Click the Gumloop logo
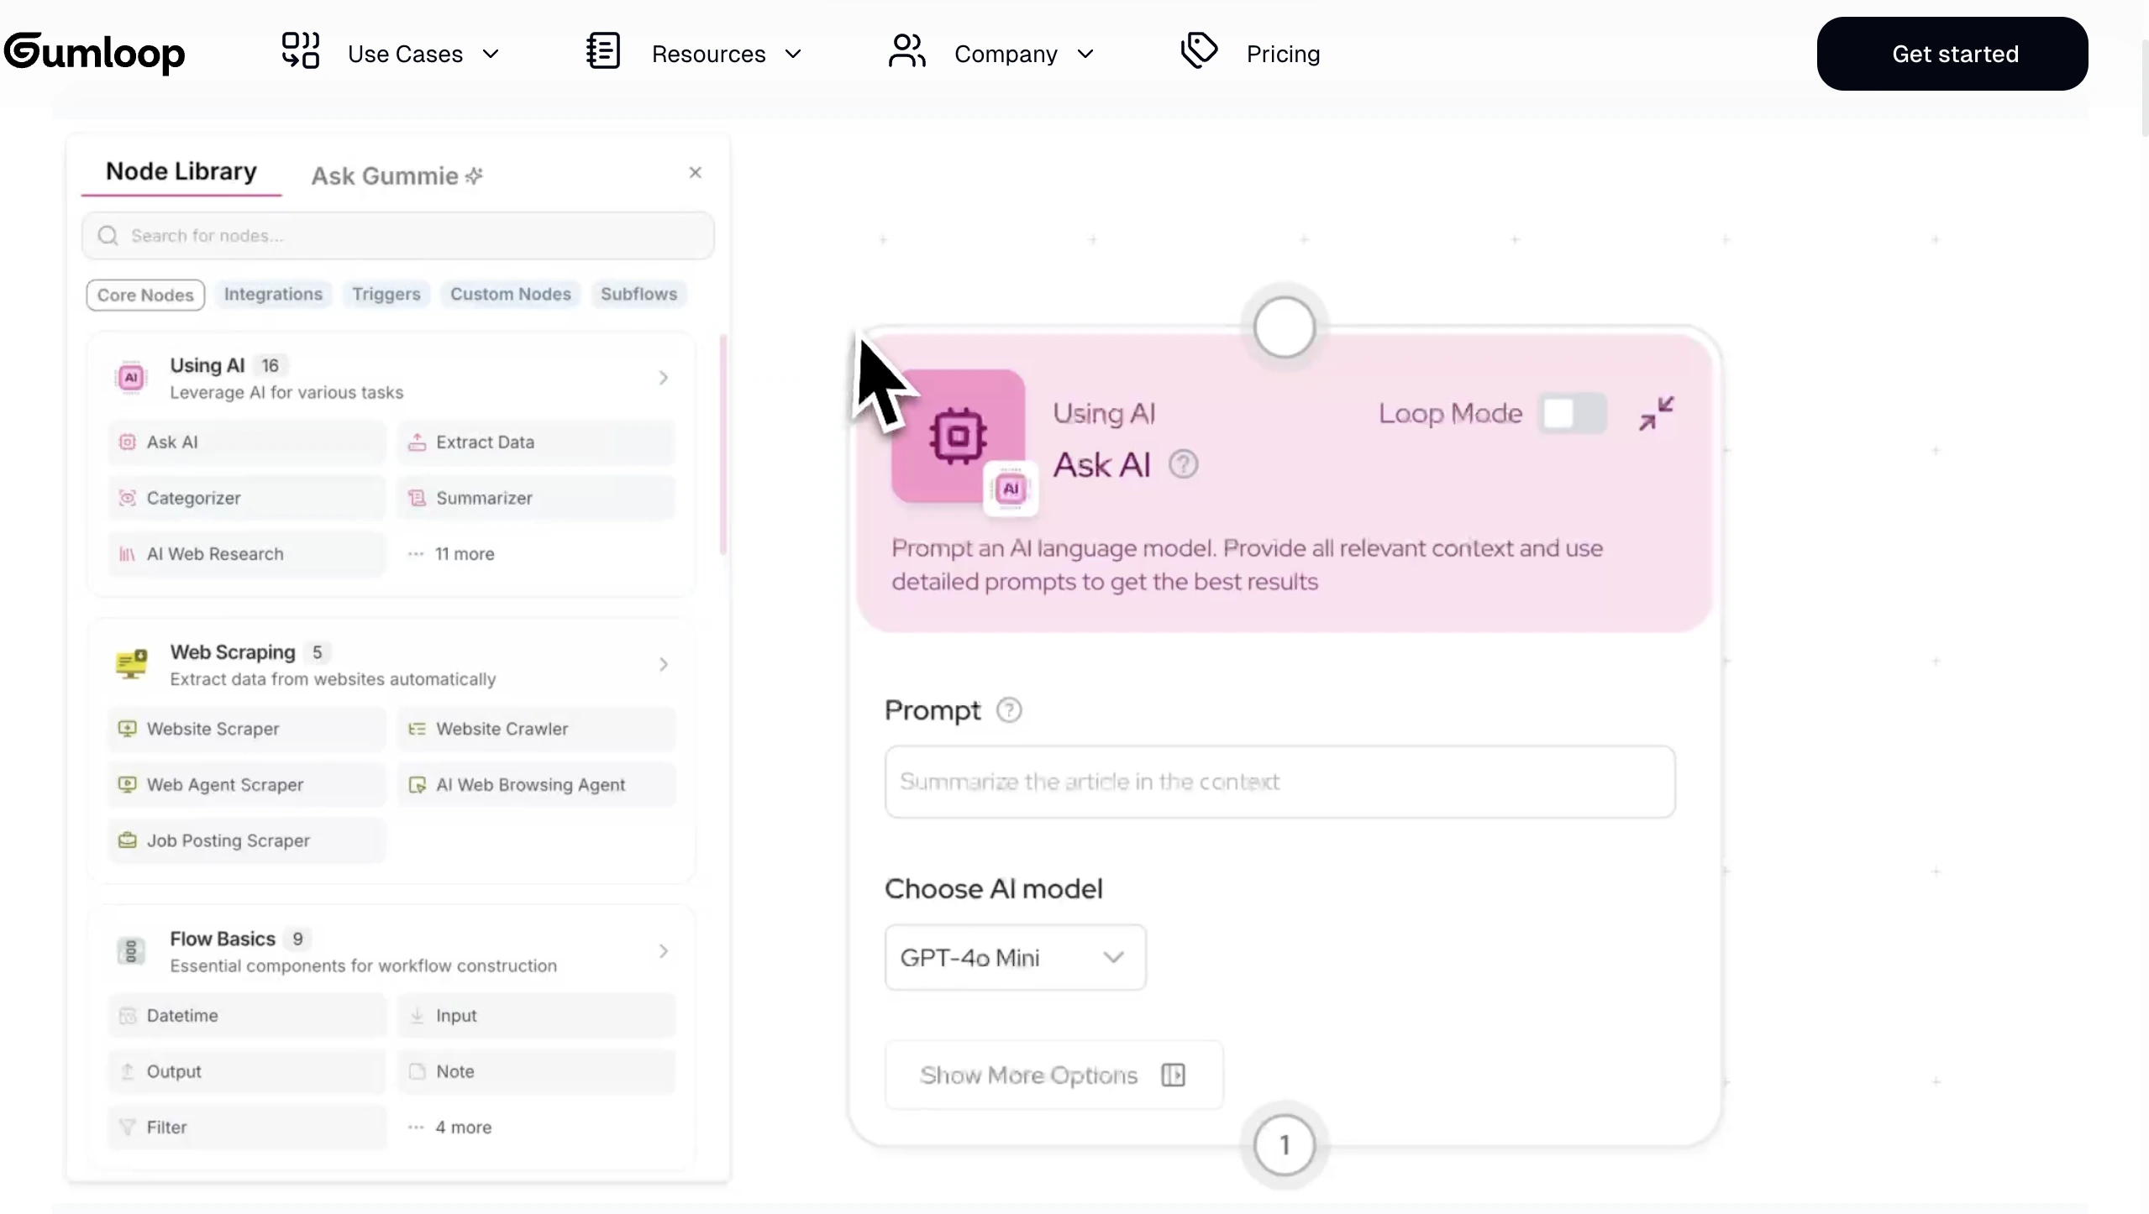 (94, 53)
